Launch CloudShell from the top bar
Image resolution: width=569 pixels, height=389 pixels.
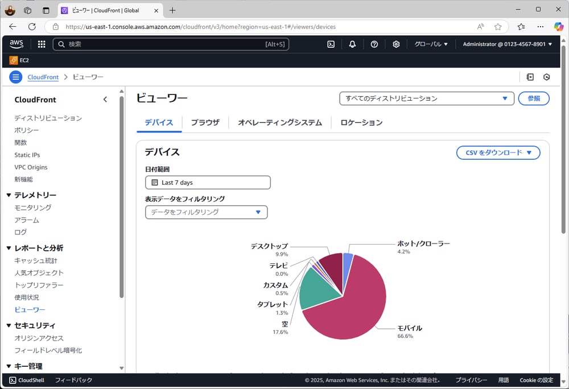331,44
